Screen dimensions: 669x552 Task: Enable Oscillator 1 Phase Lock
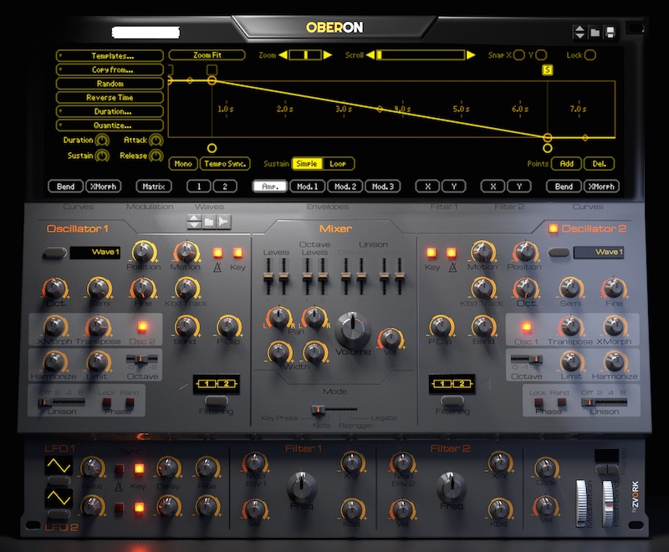pyautogui.click(x=107, y=402)
